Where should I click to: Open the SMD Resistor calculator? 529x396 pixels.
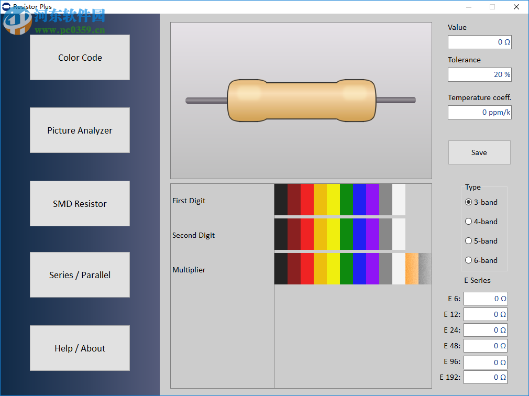[80, 203]
